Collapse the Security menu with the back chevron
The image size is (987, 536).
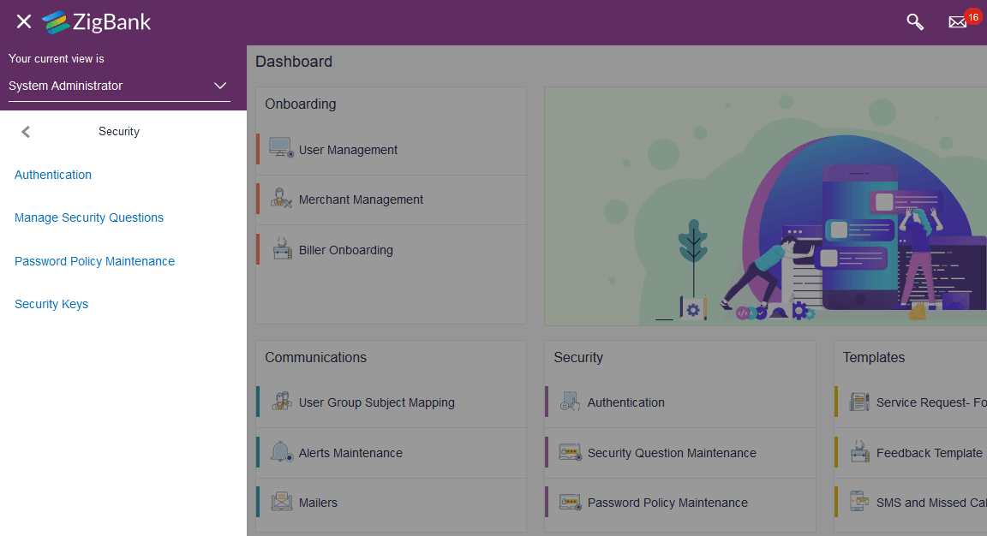(26, 131)
